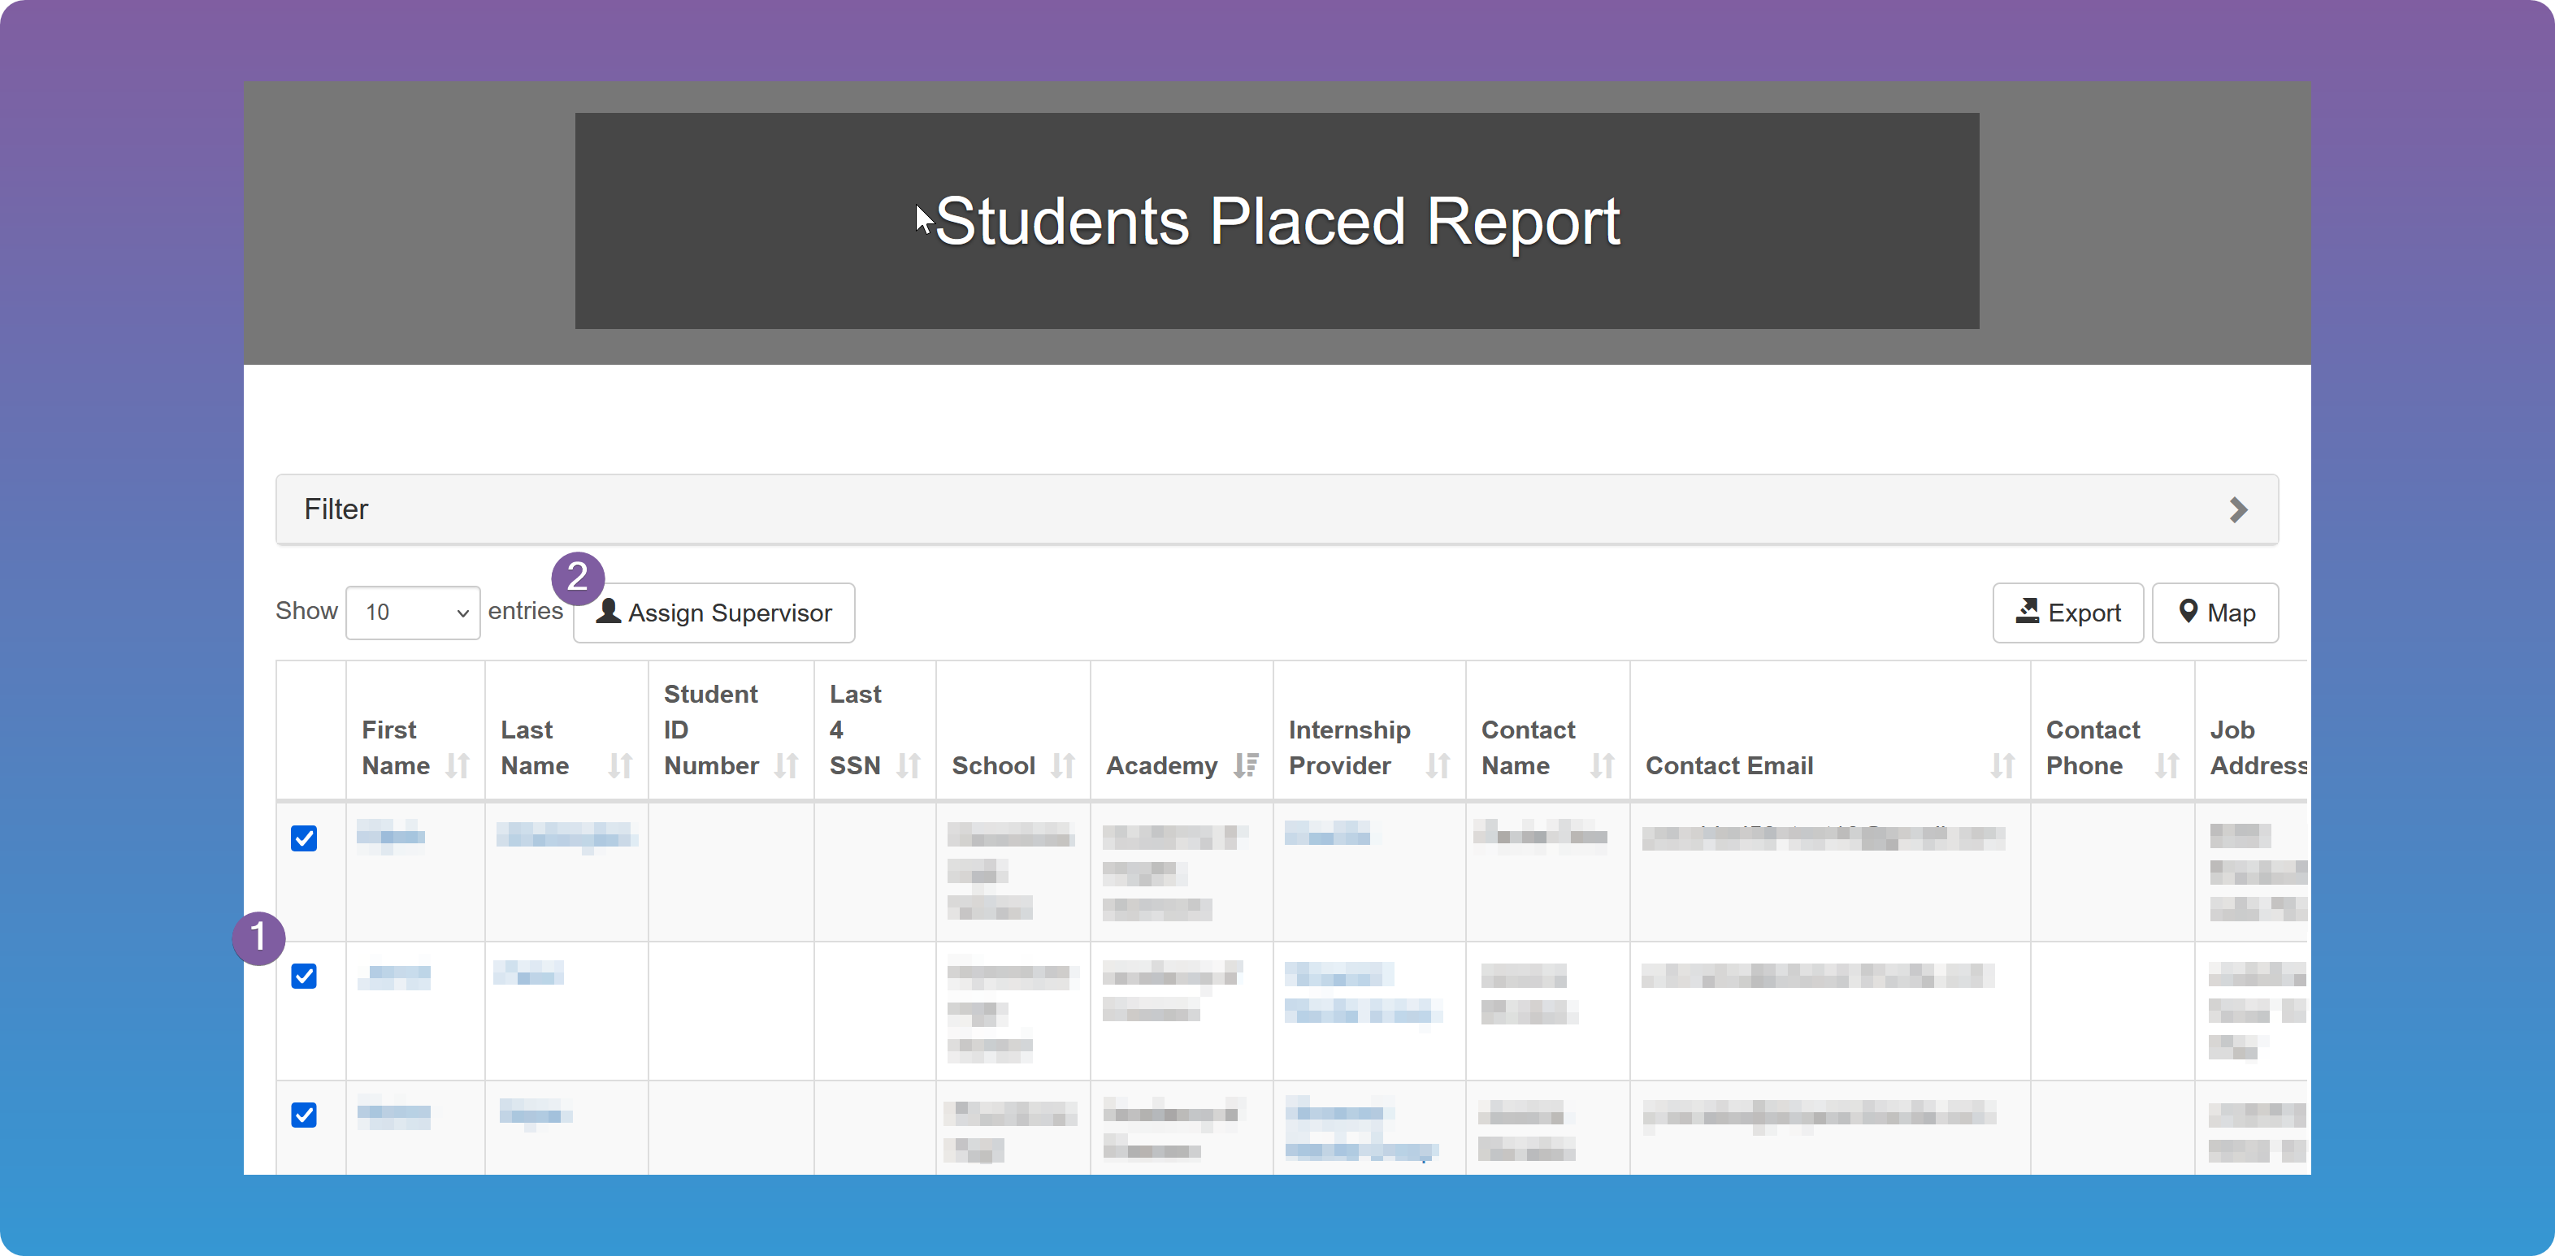2555x1256 pixels.
Task: Open the Show entries count dropdown
Action: pos(413,613)
